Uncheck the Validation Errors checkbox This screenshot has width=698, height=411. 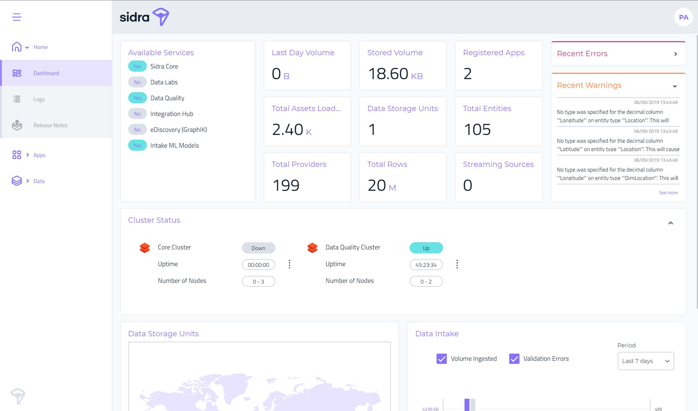click(x=514, y=359)
